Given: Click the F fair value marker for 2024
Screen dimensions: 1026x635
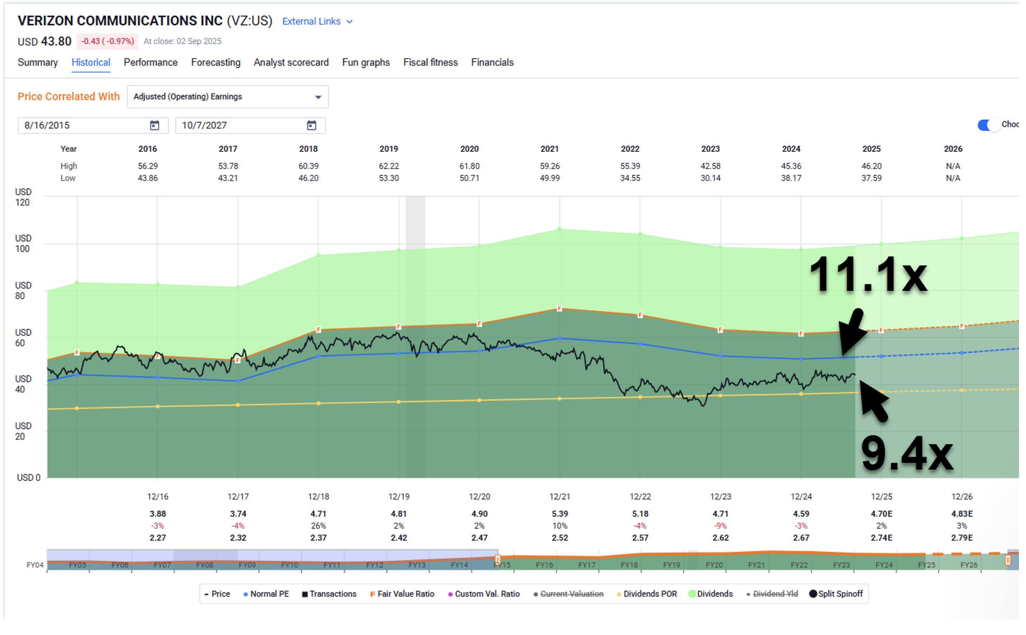Looking at the screenshot, I should coord(801,334).
